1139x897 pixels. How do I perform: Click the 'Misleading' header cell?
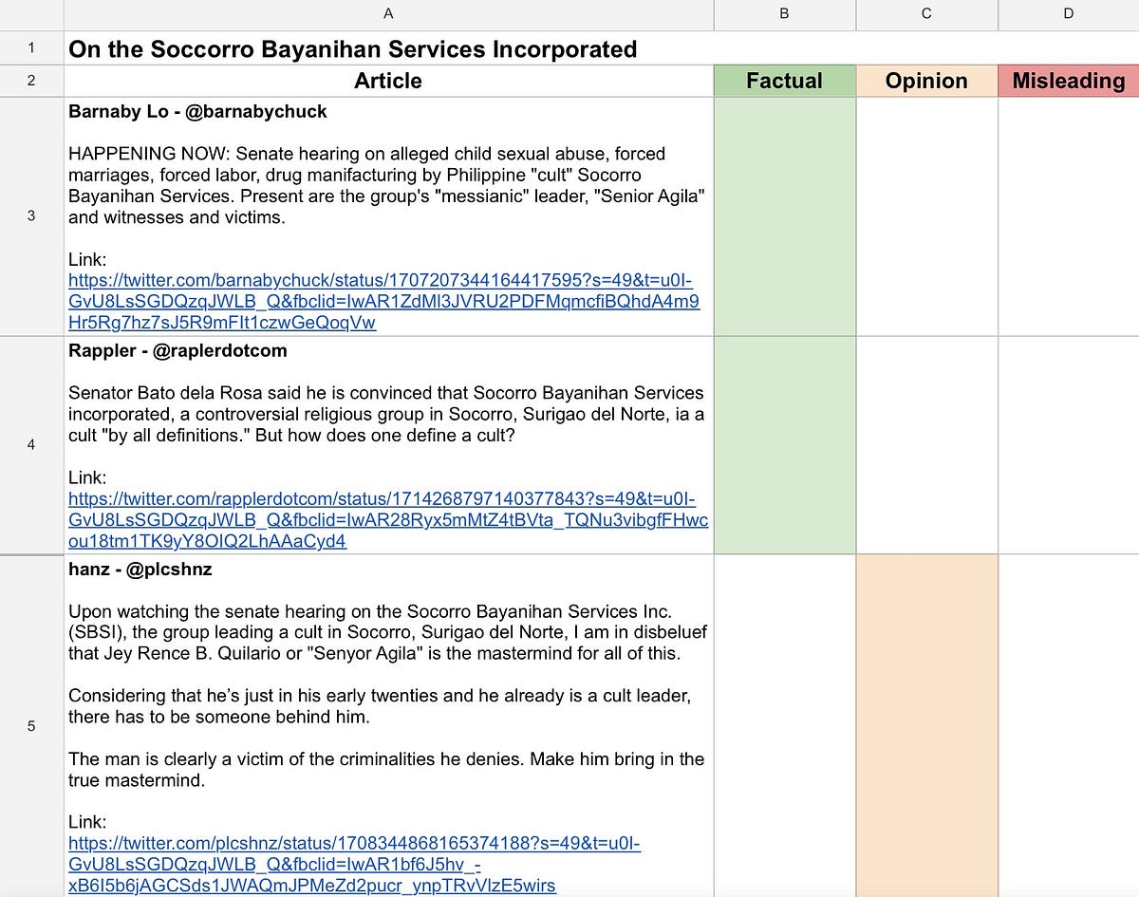point(1069,81)
